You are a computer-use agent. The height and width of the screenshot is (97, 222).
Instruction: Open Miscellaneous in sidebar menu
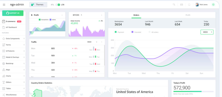tap(13, 95)
